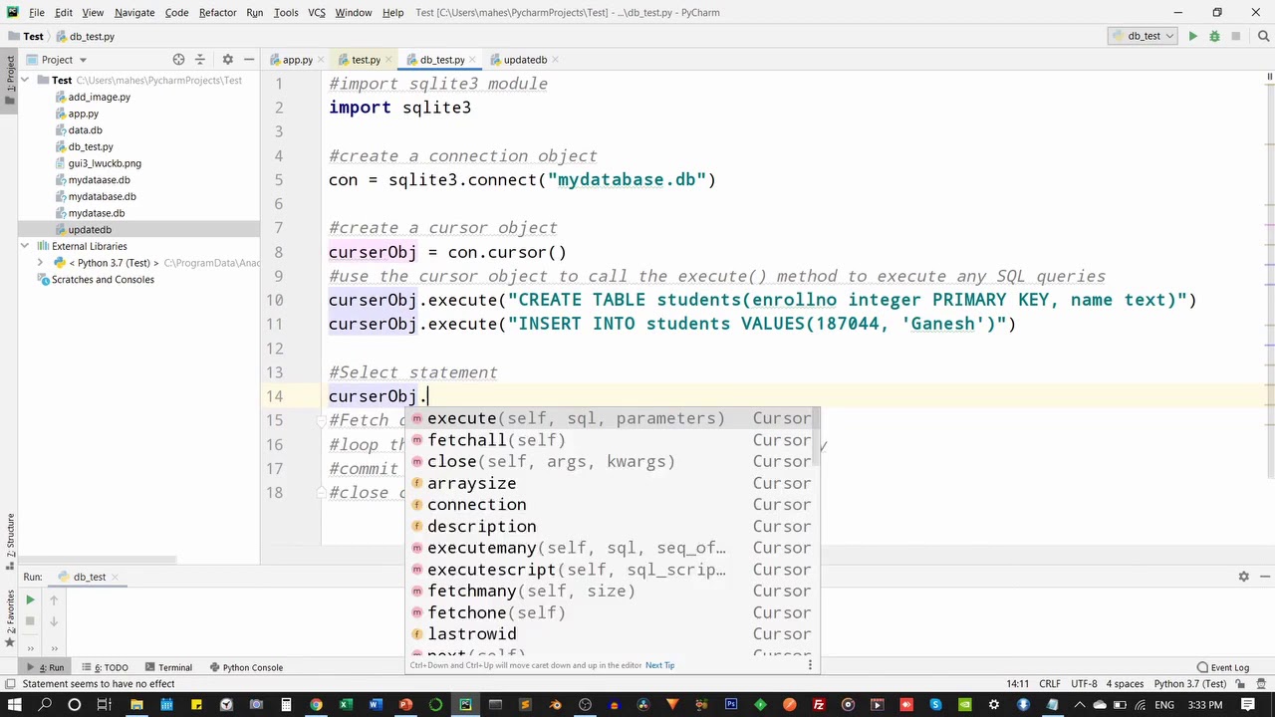
Task: Click autocomplete popup options menu dots
Action: click(x=810, y=664)
